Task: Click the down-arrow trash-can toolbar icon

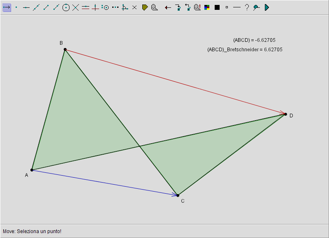Action: 178,7
